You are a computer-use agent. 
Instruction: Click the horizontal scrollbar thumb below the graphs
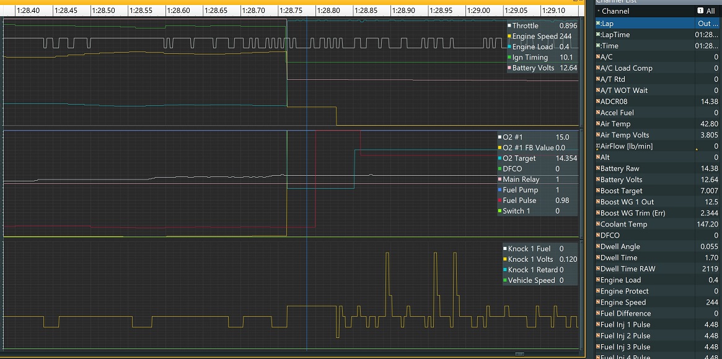[x=519, y=354]
